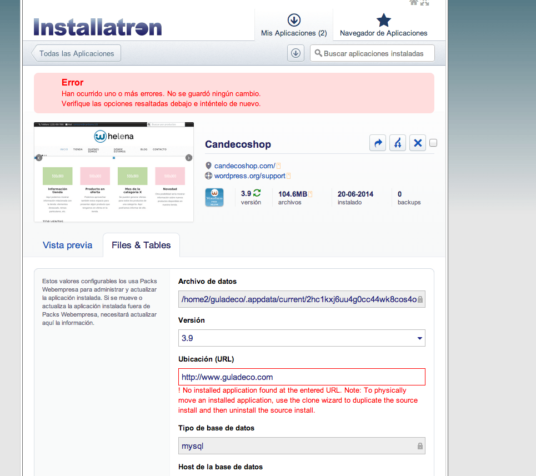Switch to the Vista previa tab

click(x=67, y=245)
